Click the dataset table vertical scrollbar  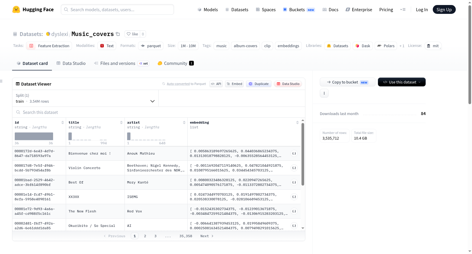tap(303, 154)
